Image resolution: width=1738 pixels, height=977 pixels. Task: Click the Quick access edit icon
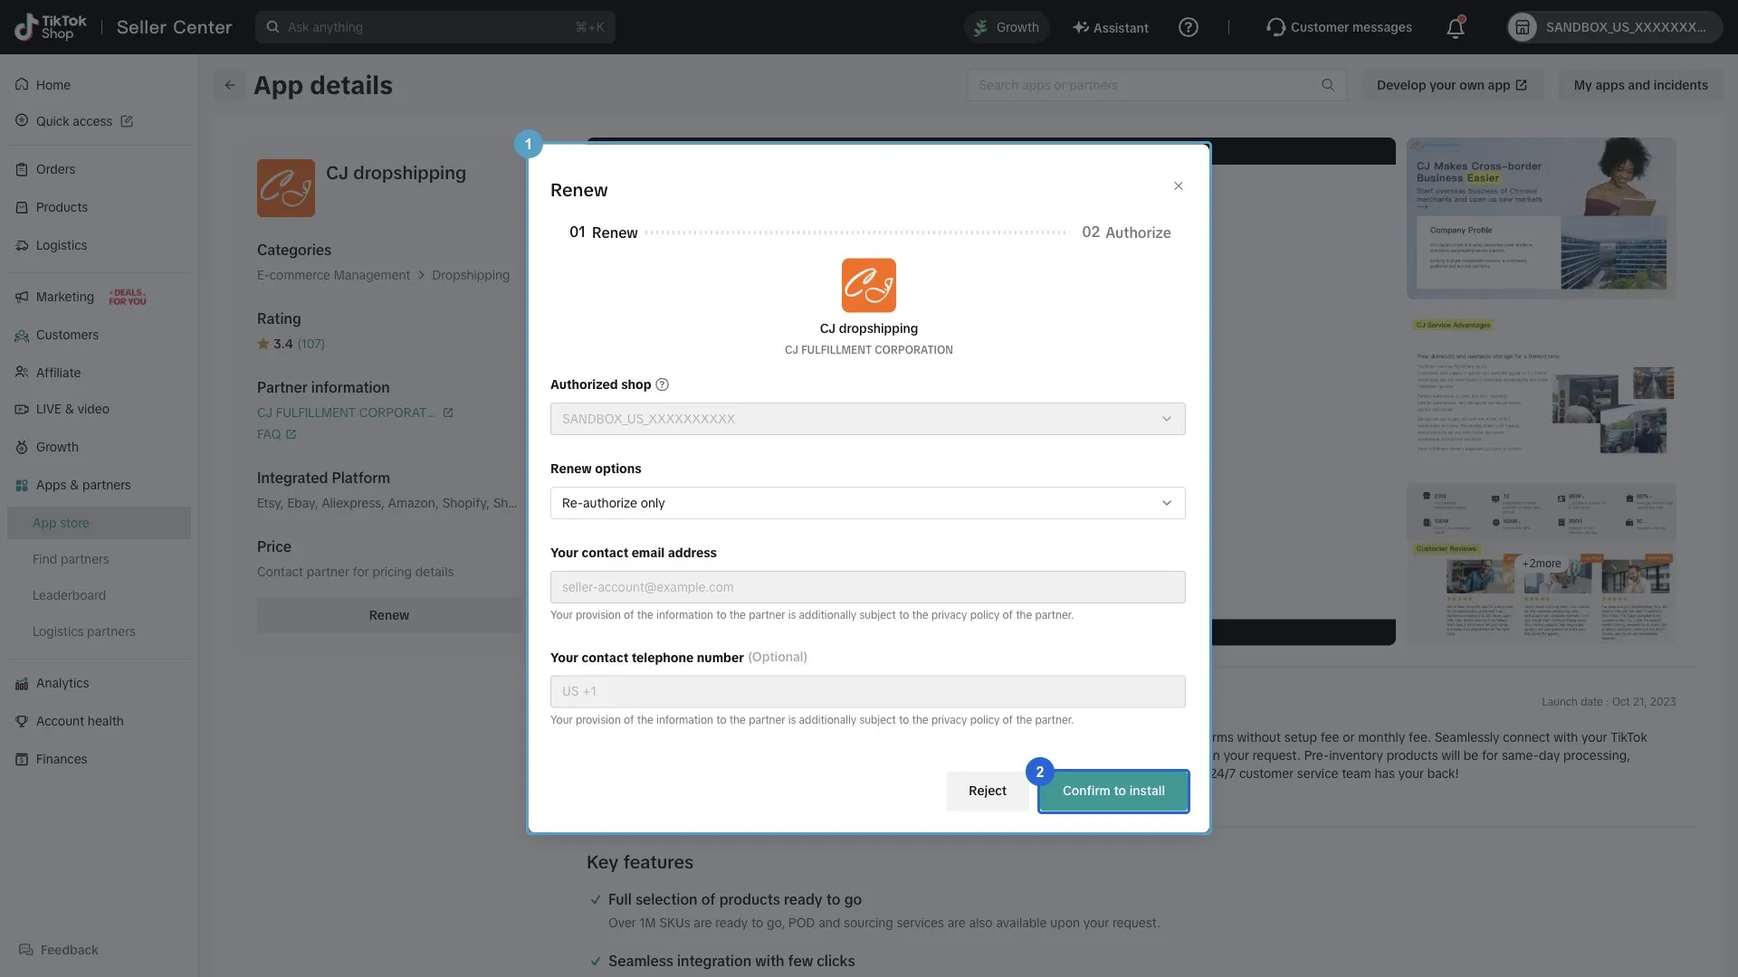tap(127, 121)
